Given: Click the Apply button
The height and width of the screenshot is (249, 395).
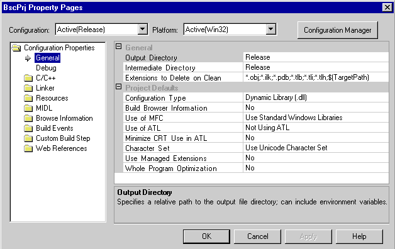Looking at the screenshot, I should [308, 236].
